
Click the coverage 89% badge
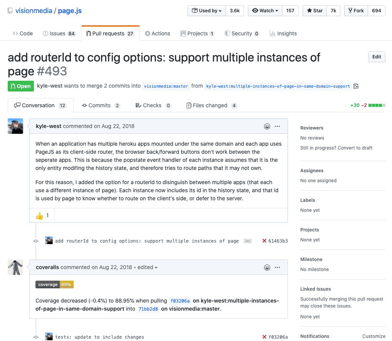click(54, 284)
